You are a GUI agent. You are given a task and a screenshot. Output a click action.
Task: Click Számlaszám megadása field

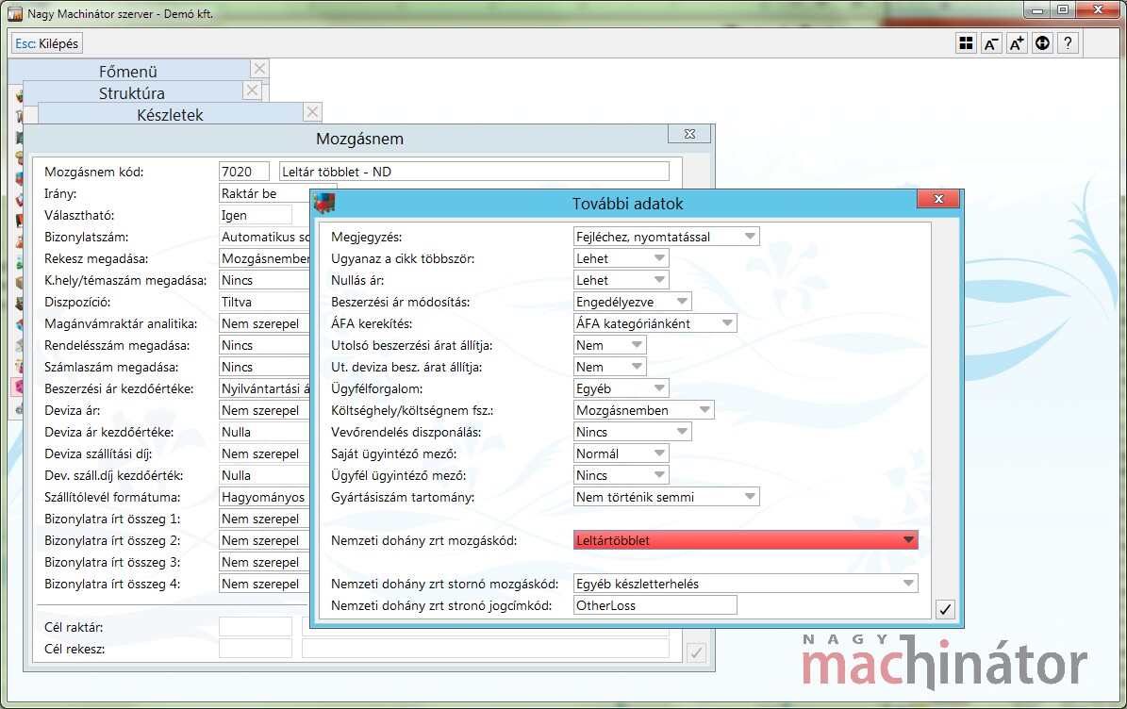[264, 367]
